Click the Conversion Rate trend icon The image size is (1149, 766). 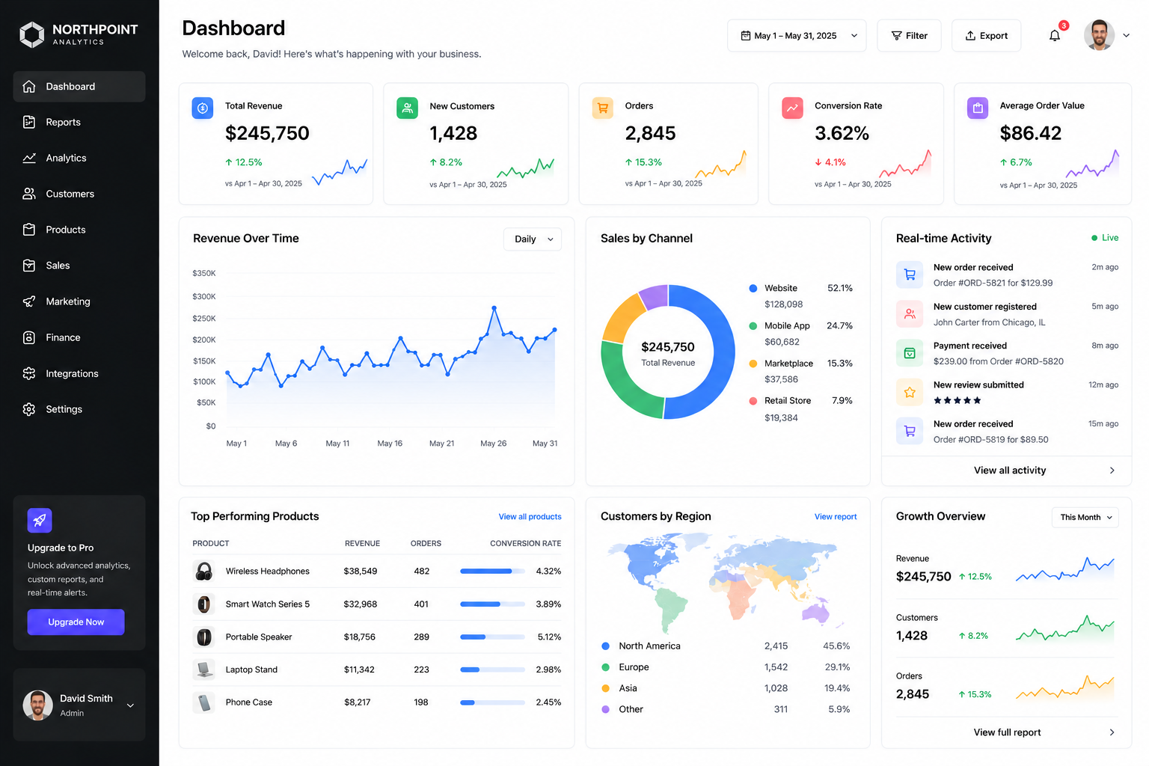792,108
